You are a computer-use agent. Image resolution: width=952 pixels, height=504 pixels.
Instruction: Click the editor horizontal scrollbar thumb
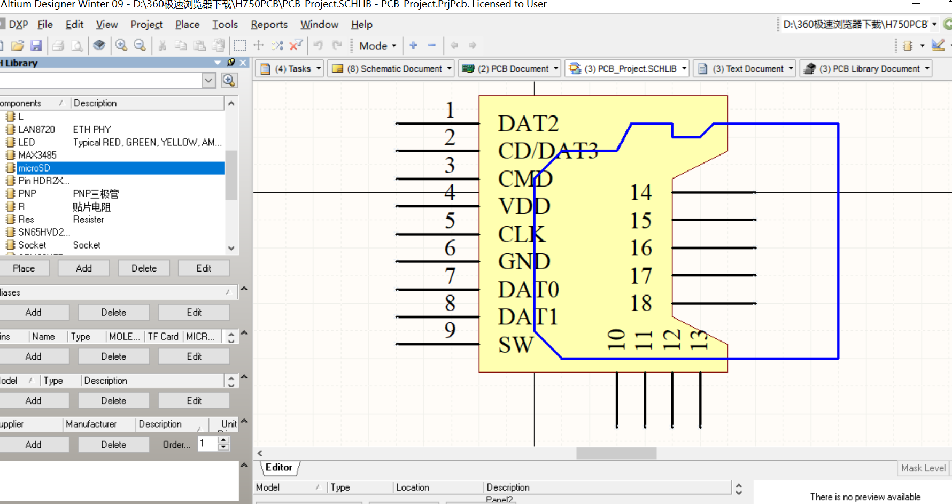[616, 453]
